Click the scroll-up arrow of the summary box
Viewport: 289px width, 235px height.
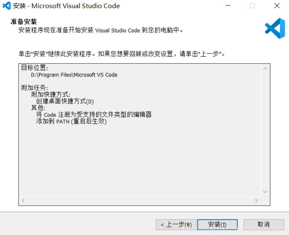265,68
